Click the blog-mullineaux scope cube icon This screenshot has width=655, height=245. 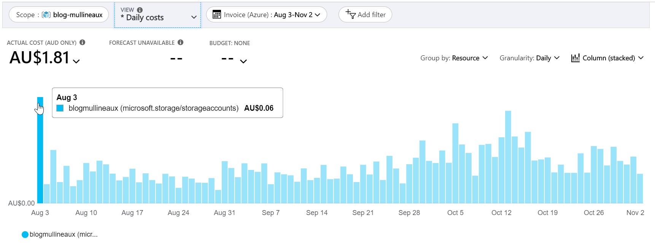[46, 15]
